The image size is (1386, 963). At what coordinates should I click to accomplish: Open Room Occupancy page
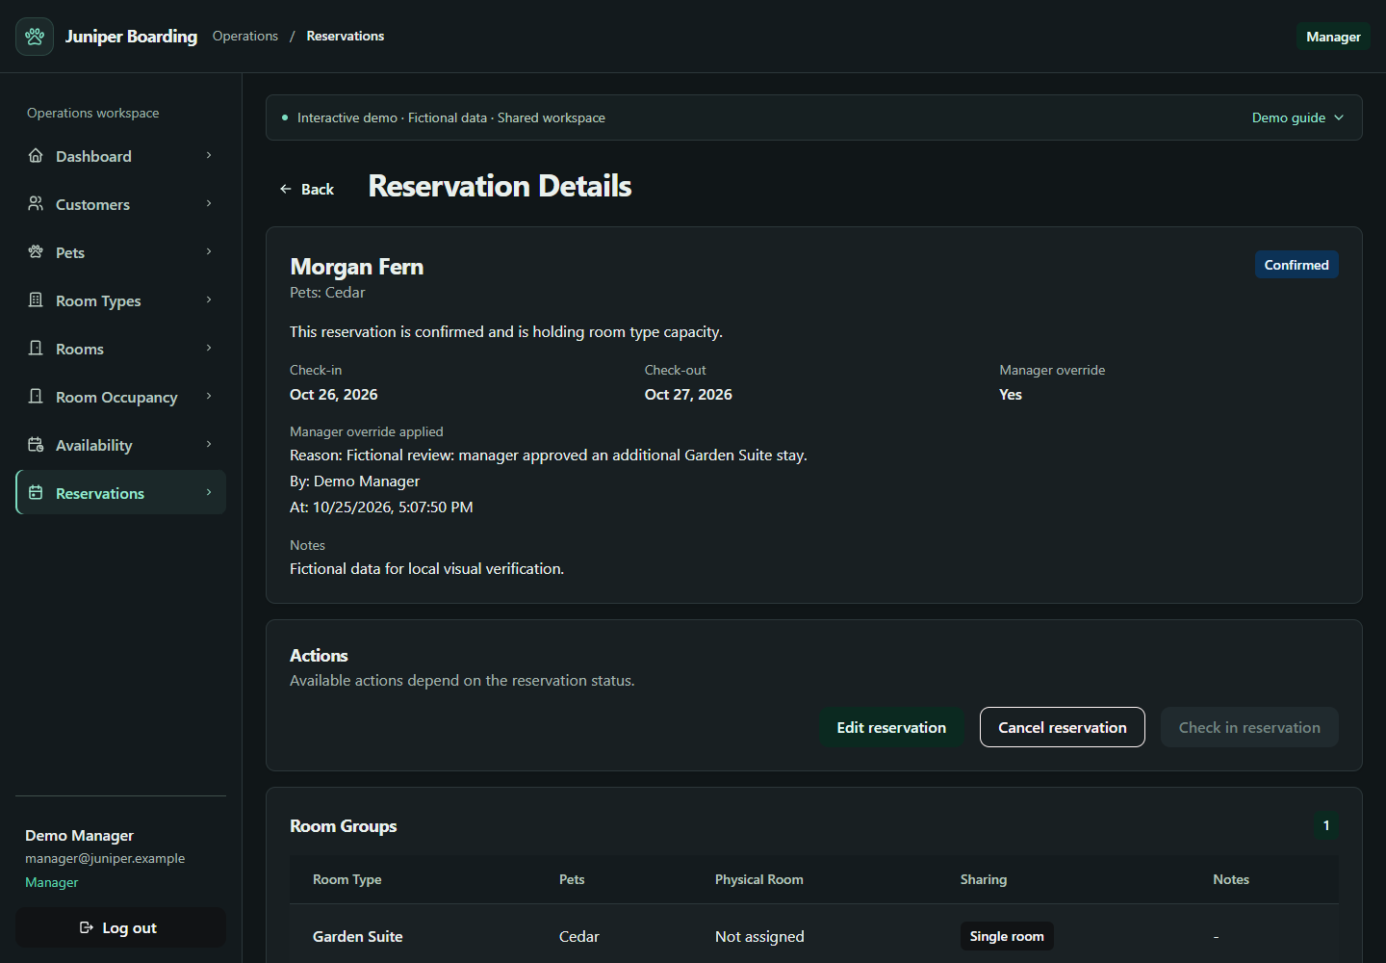pyautogui.click(x=121, y=396)
